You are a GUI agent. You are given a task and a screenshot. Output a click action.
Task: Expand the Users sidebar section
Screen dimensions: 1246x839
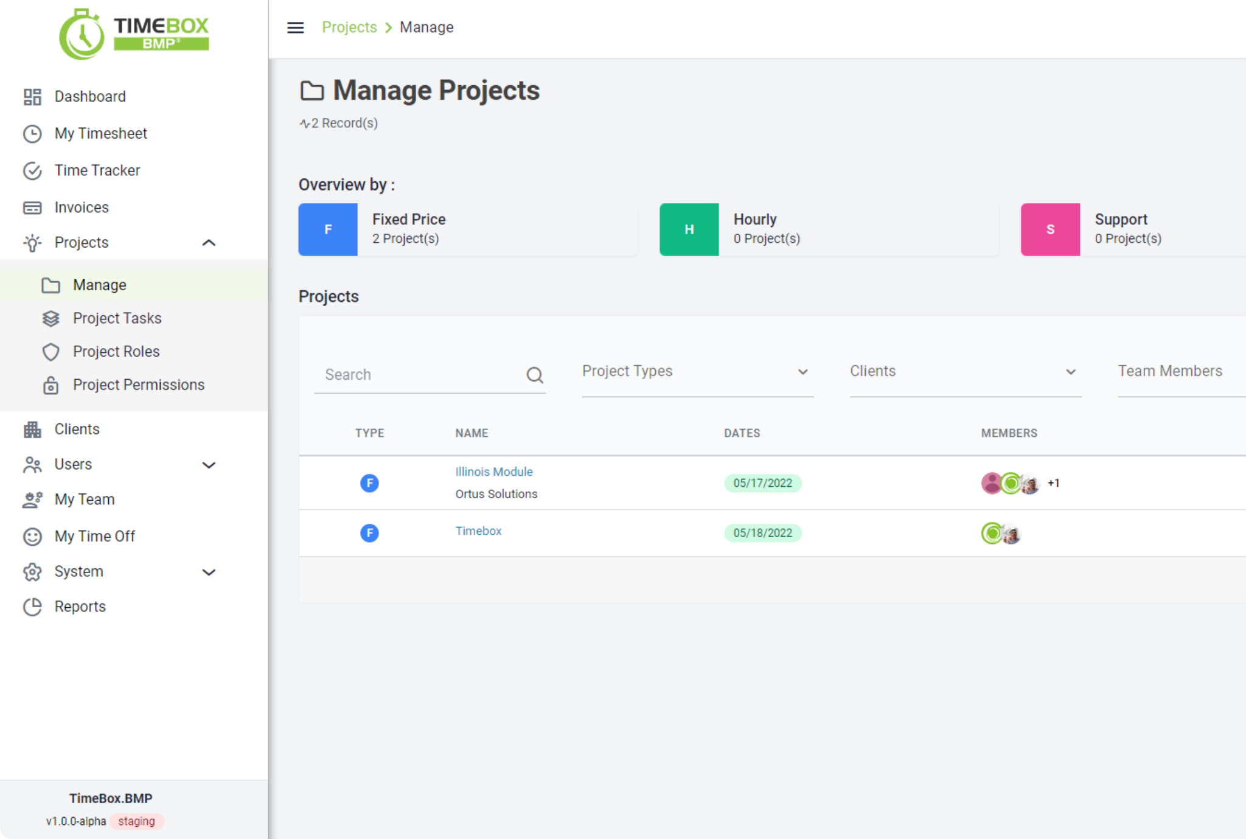coord(209,465)
